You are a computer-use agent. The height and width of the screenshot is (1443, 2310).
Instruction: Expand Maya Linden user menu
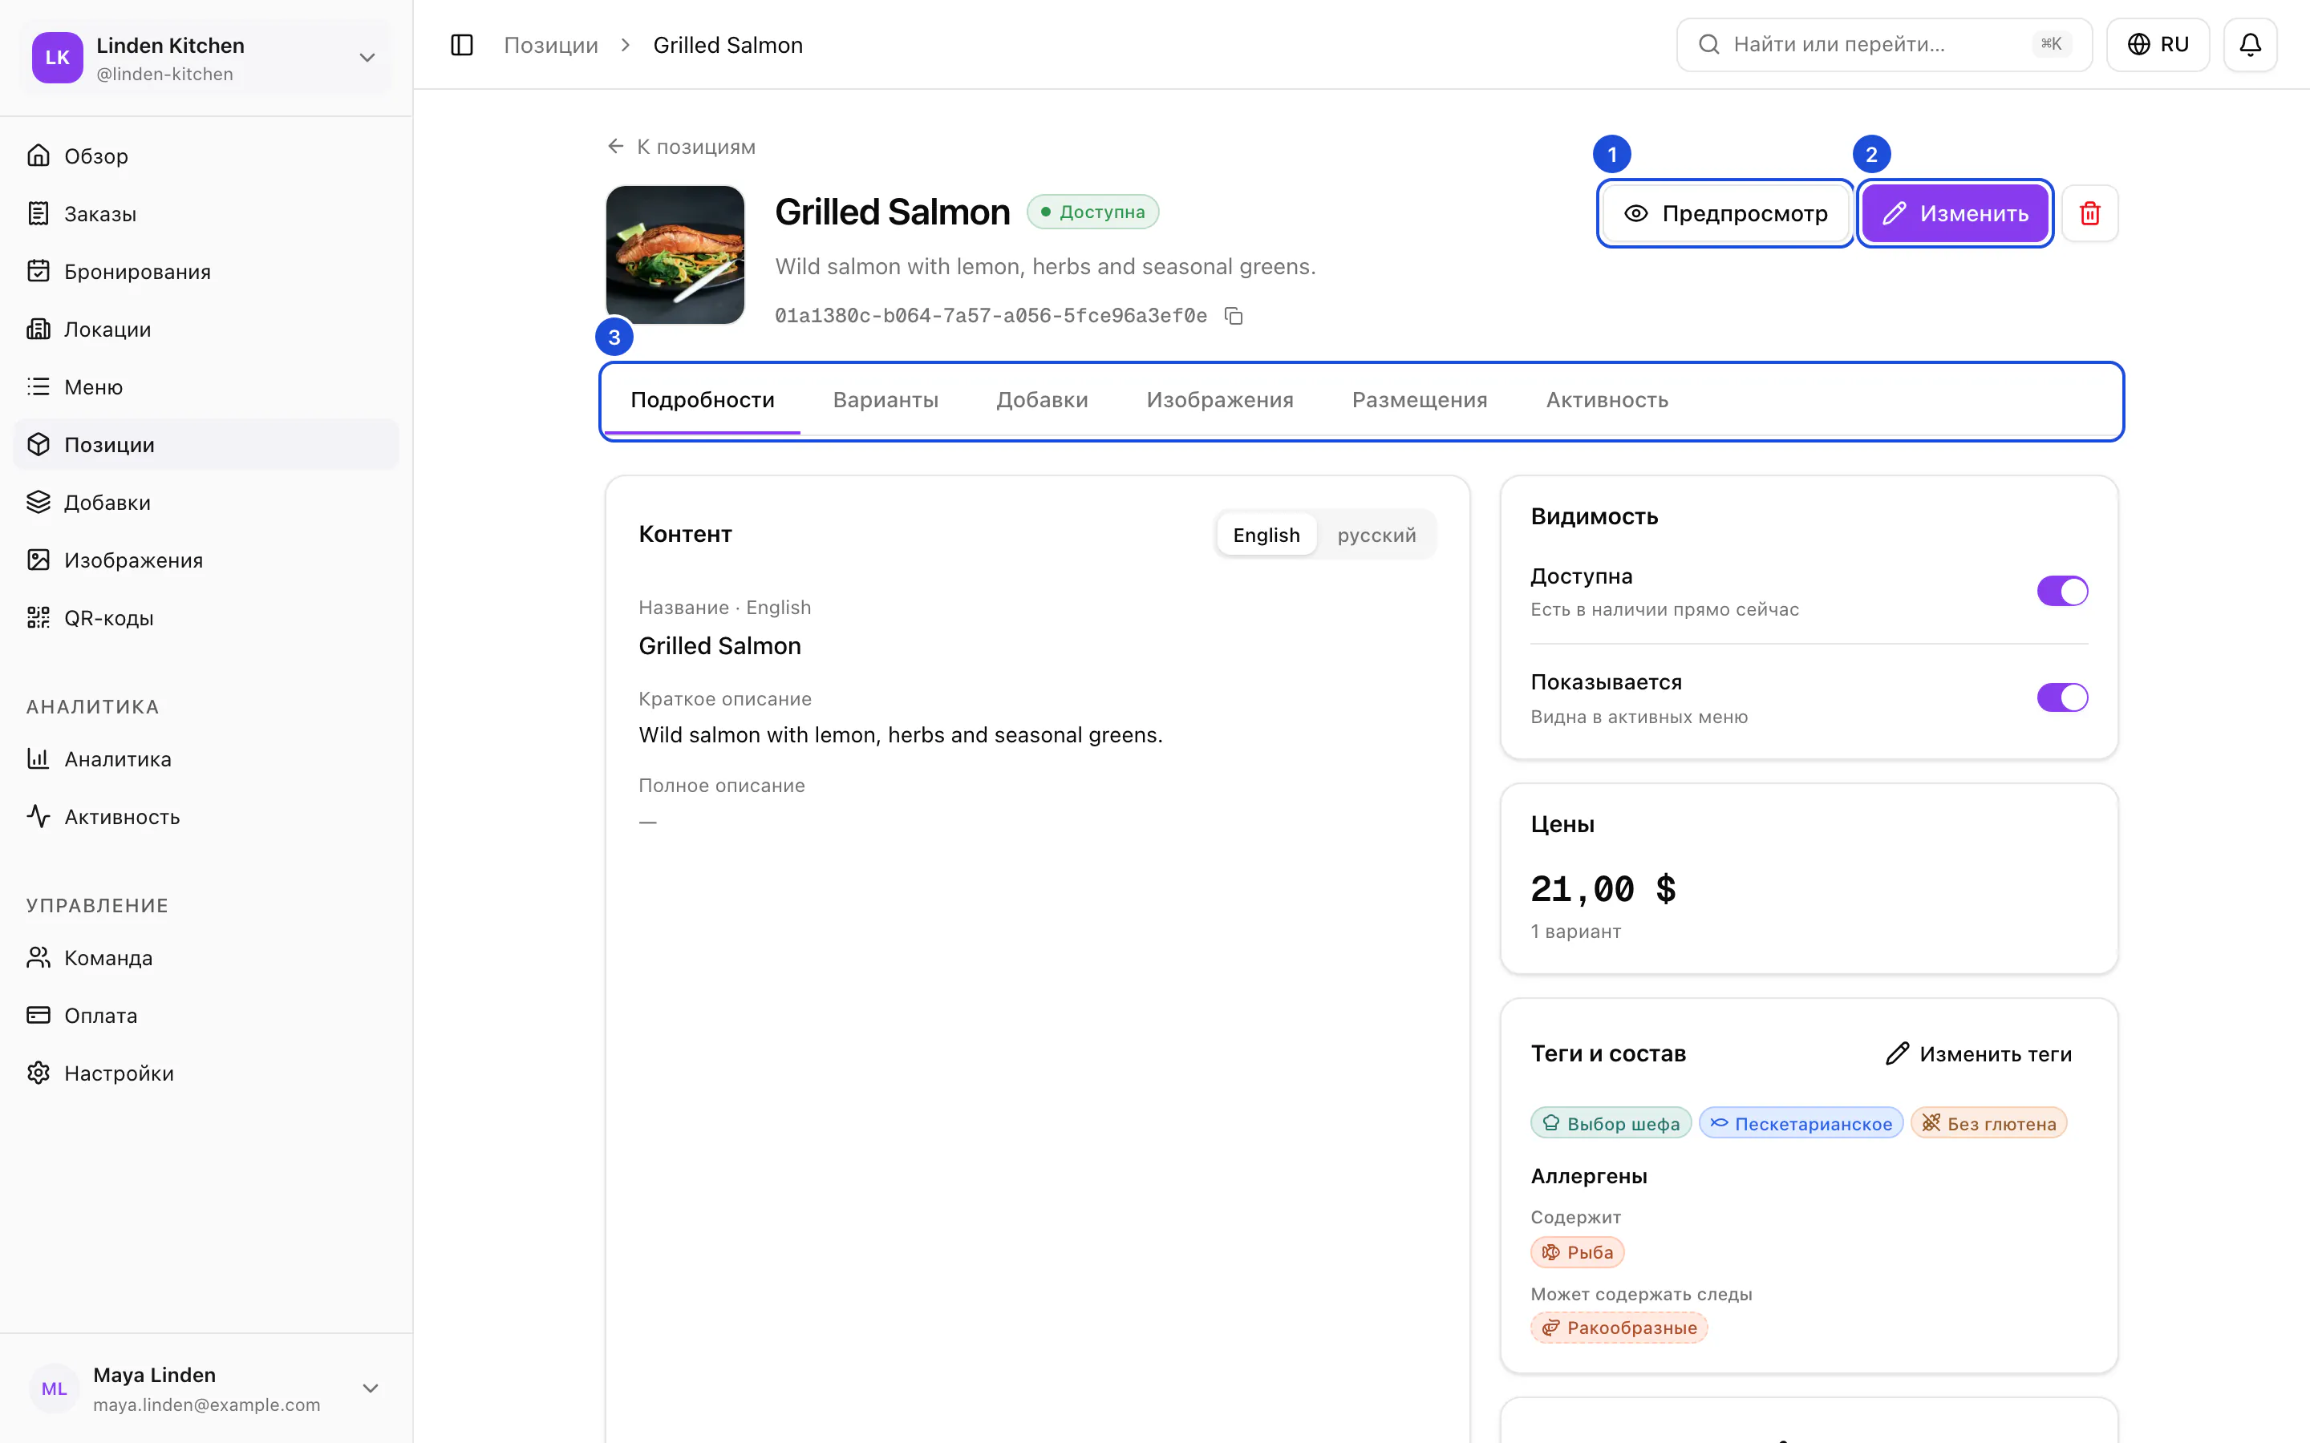(x=206, y=1388)
